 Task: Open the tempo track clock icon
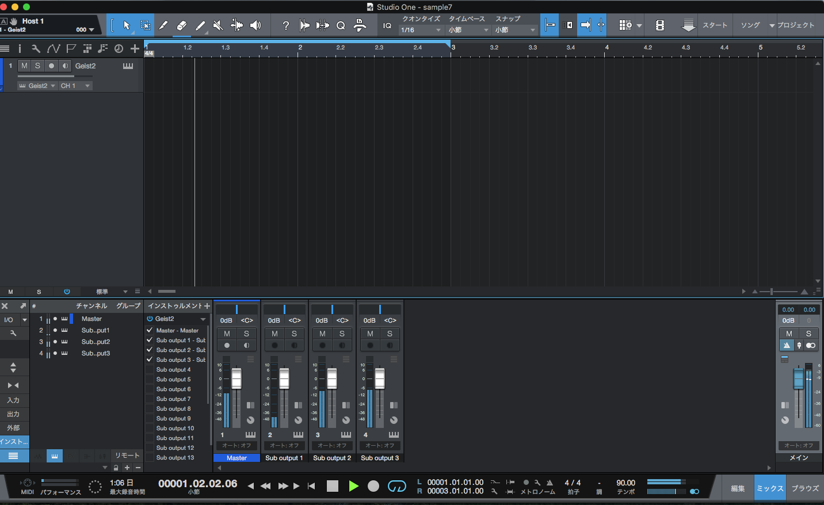tap(119, 48)
